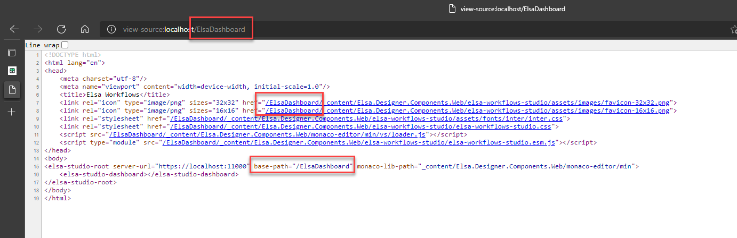Click the closing </head> tag line
Screen dimensions: 737x238
click(58, 150)
